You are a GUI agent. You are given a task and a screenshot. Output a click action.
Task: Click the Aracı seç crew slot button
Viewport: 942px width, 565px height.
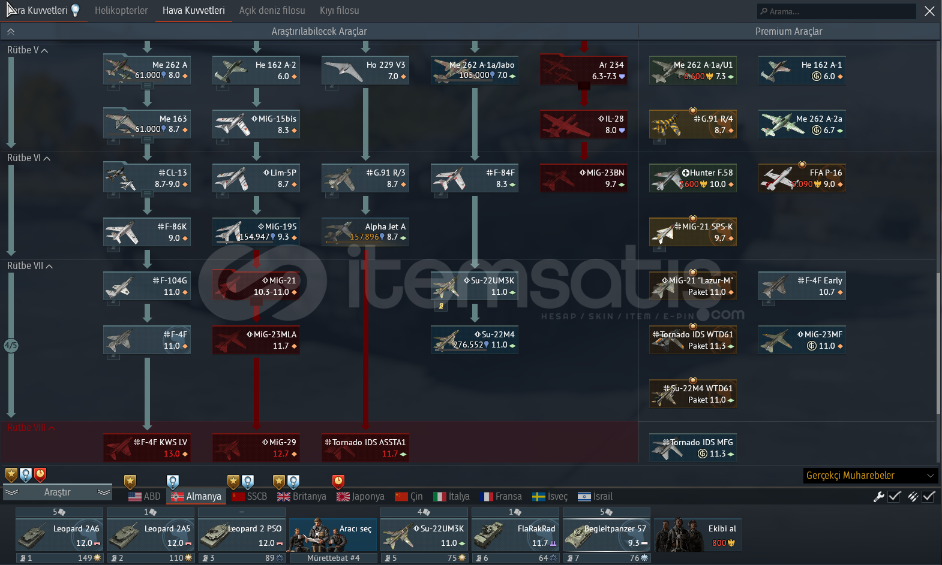point(333,535)
